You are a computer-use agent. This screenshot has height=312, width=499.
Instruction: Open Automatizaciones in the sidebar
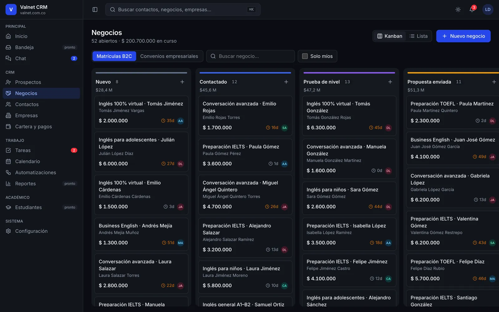[41, 173]
